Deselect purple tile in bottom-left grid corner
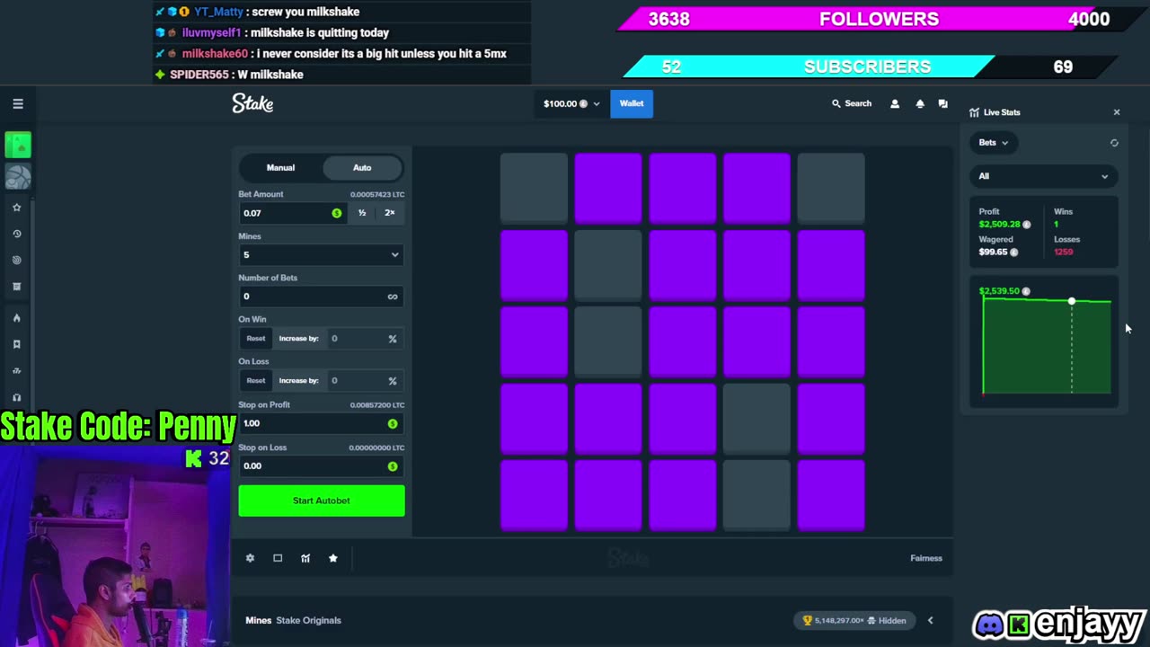The height and width of the screenshot is (647, 1150). point(535,495)
